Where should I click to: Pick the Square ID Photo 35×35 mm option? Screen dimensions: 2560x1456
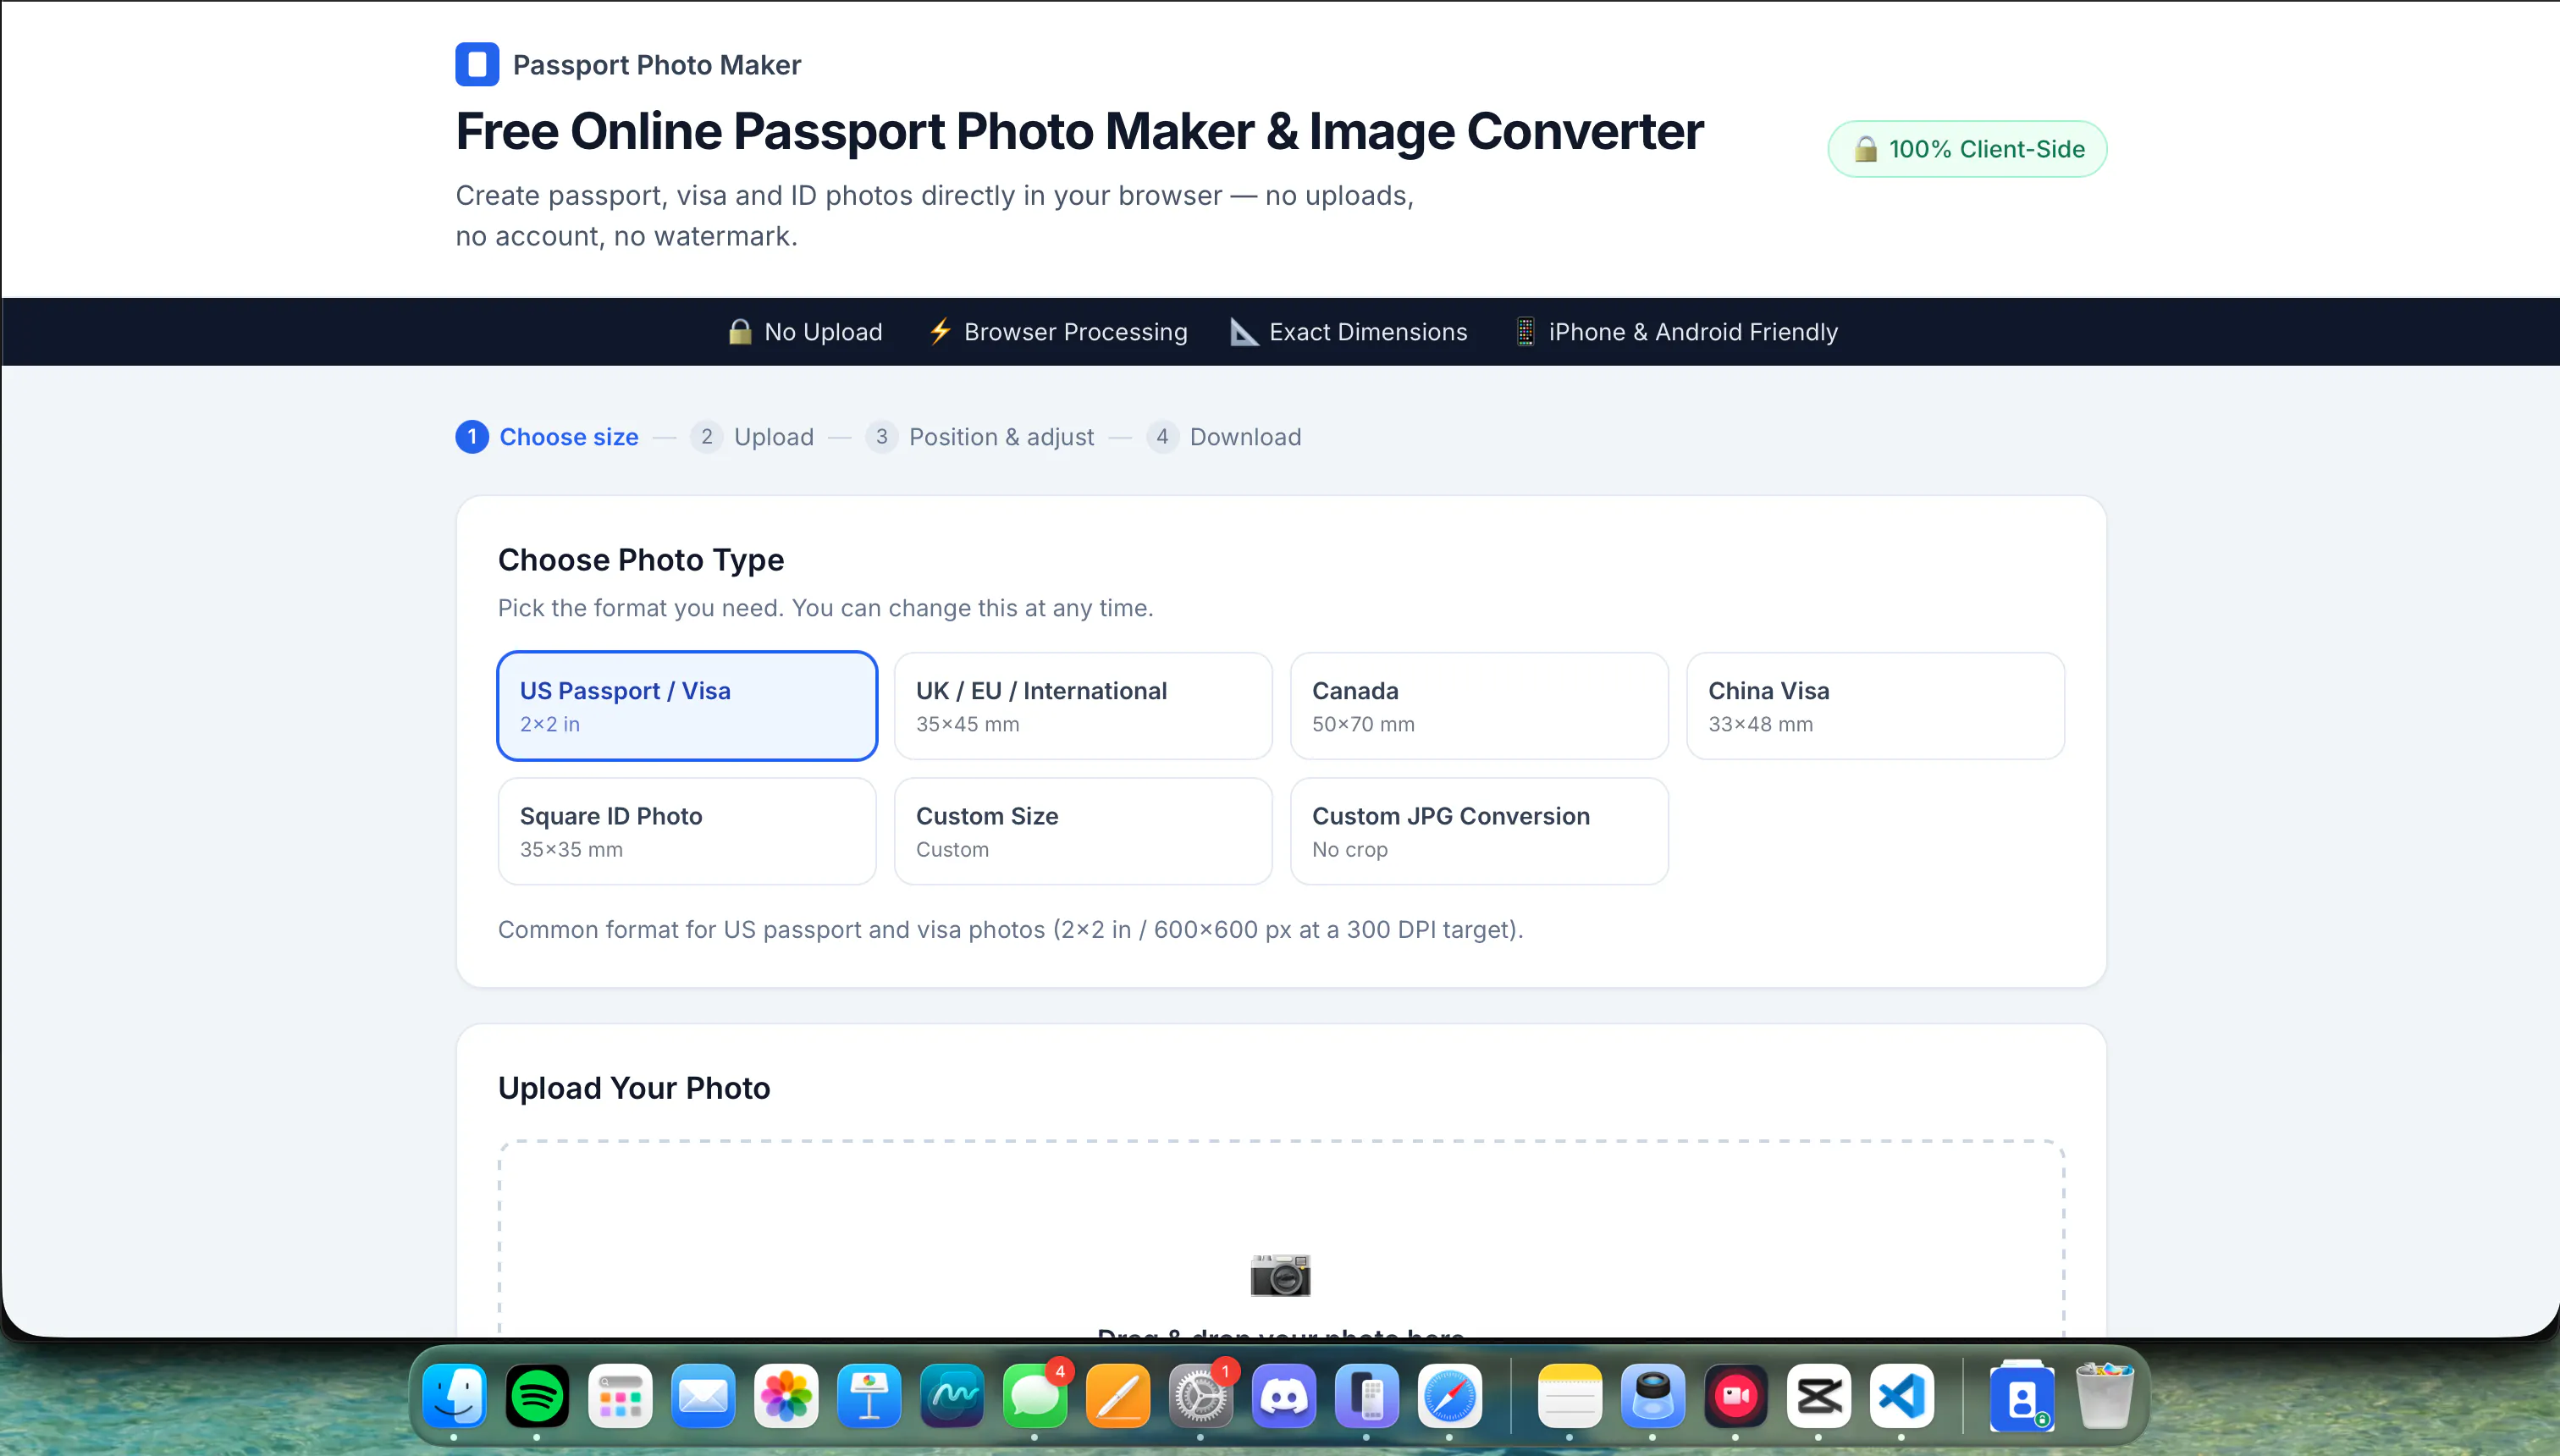(x=687, y=831)
